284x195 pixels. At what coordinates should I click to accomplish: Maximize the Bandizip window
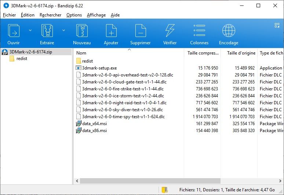click(x=258, y=5)
